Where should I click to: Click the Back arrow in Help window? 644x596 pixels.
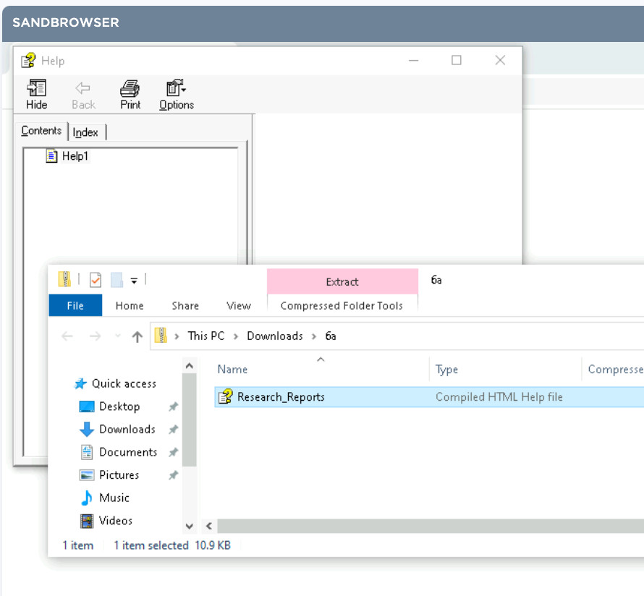[83, 95]
